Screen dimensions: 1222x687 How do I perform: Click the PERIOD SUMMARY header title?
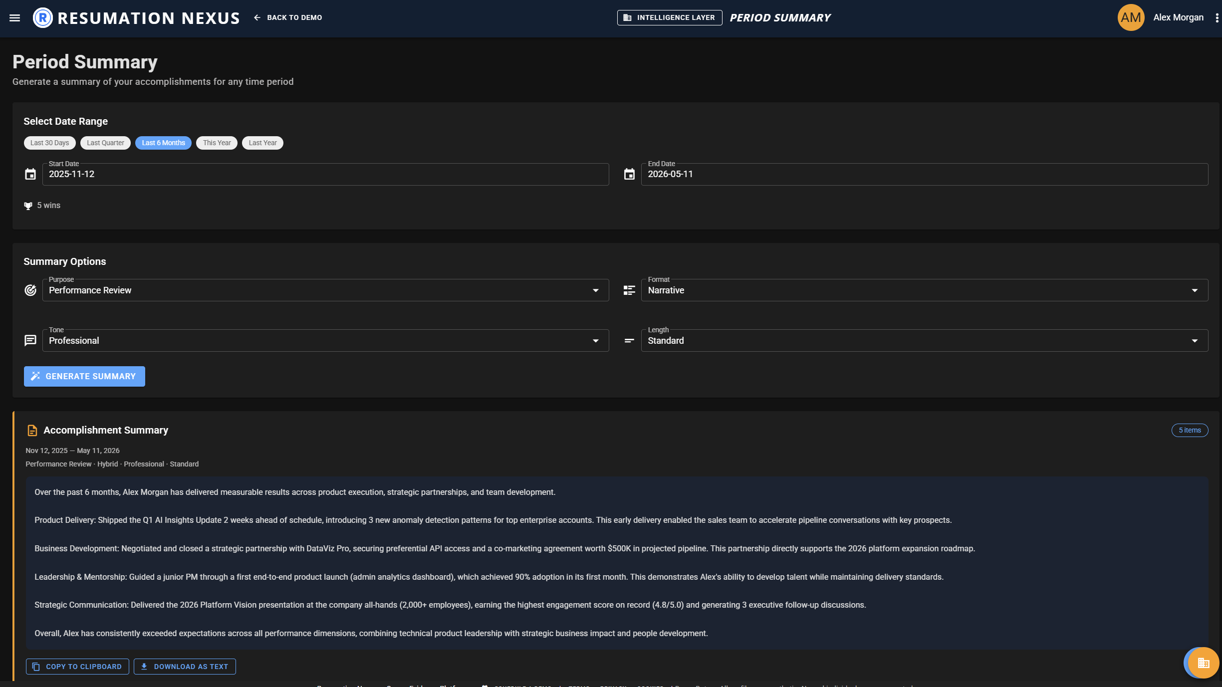780,17
